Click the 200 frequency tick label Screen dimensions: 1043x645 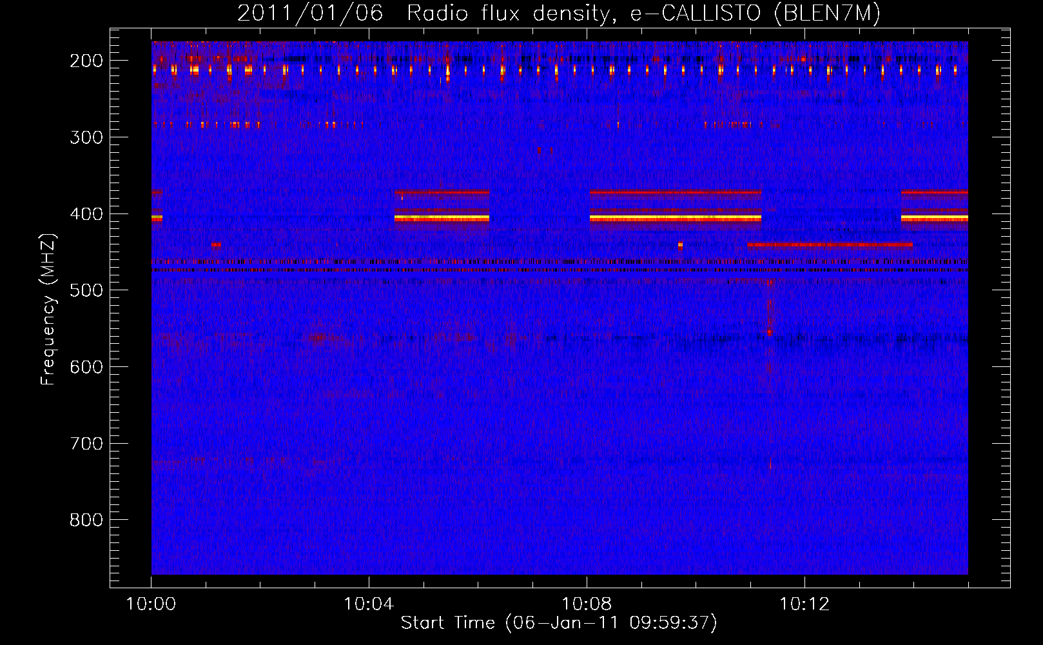[x=86, y=61]
